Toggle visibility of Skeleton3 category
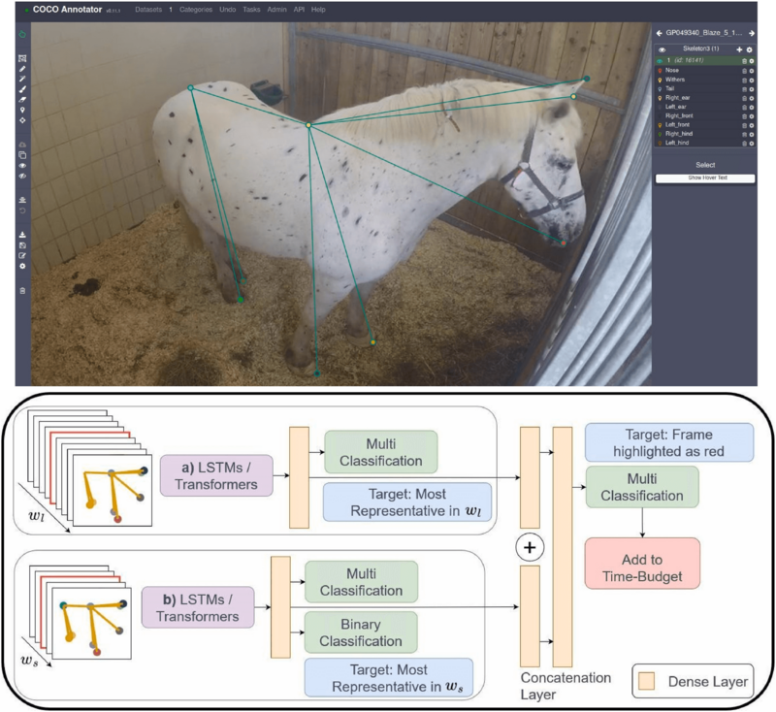The width and height of the screenshot is (776, 712). click(x=662, y=49)
